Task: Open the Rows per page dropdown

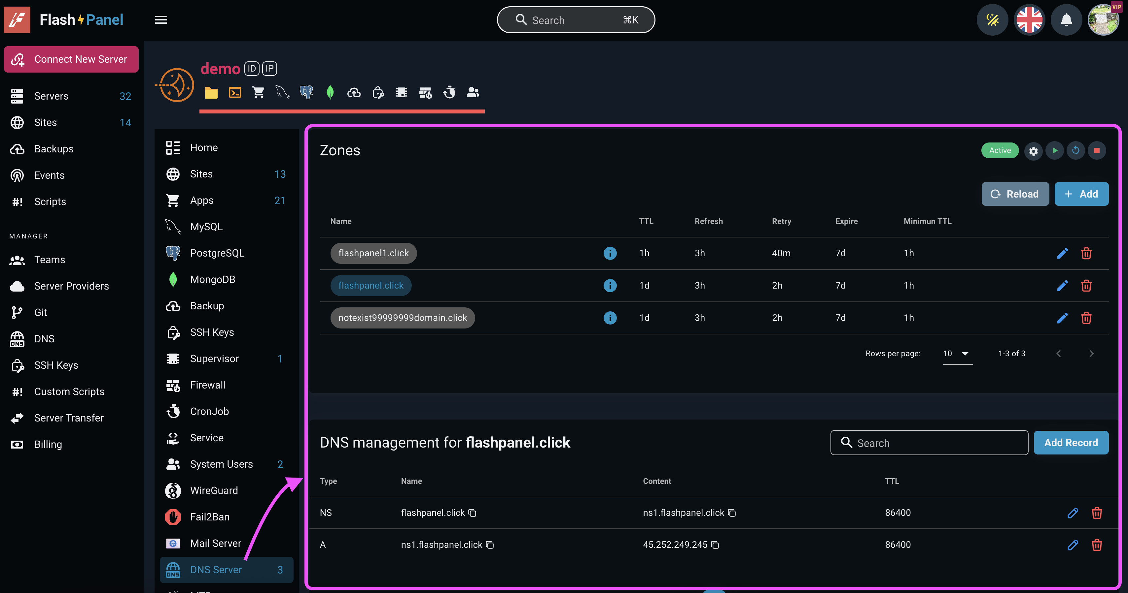Action: coord(957,353)
